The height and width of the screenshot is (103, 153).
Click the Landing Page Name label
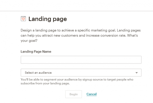tap(36, 51)
